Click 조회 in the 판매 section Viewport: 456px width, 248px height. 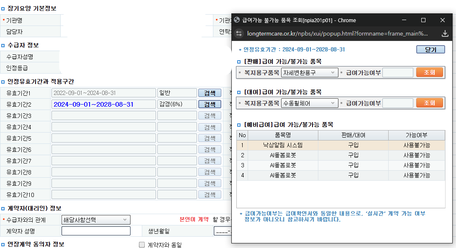click(x=430, y=73)
